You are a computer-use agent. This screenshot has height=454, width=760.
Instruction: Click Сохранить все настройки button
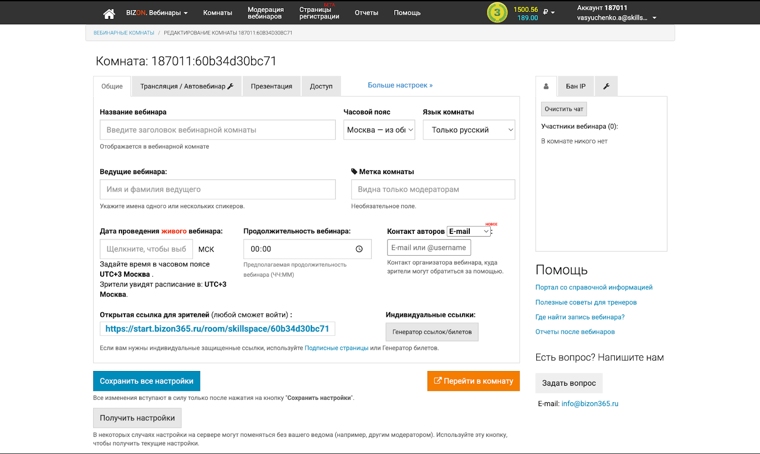click(147, 381)
